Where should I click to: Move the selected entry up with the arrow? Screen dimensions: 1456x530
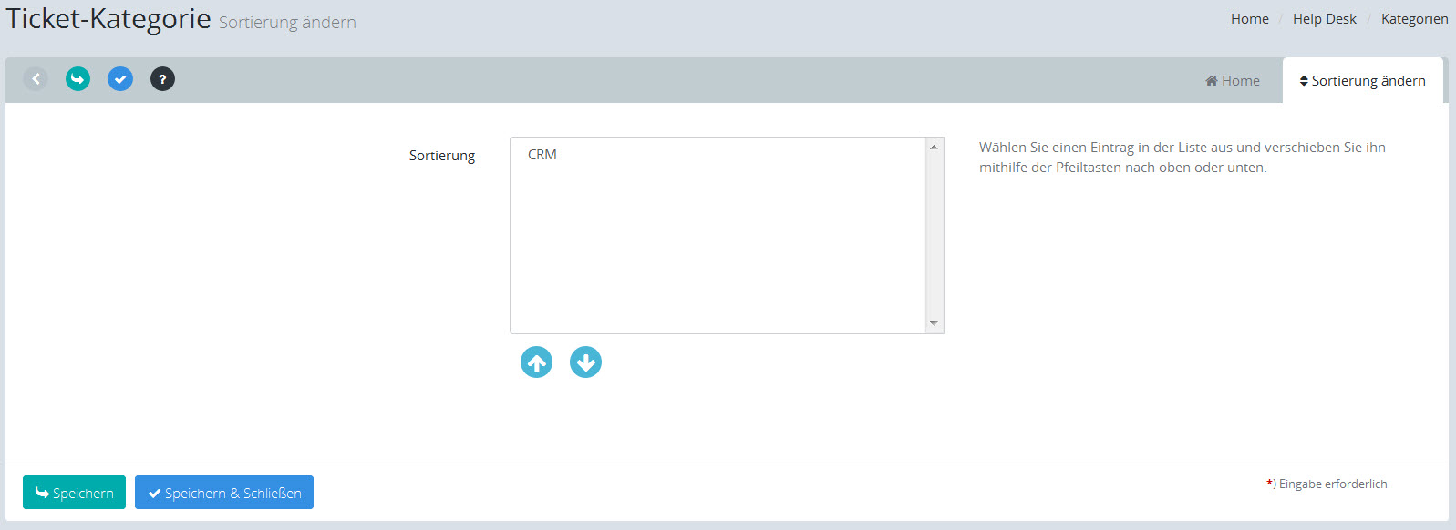[x=536, y=362]
